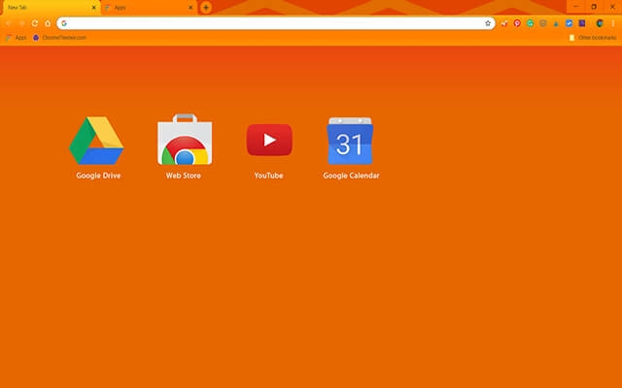This screenshot has width=622, height=388.
Task: Open the Chrome three-dot menu
Action: (x=613, y=23)
